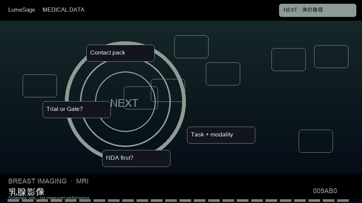Select the Task + modality node

point(221,135)
